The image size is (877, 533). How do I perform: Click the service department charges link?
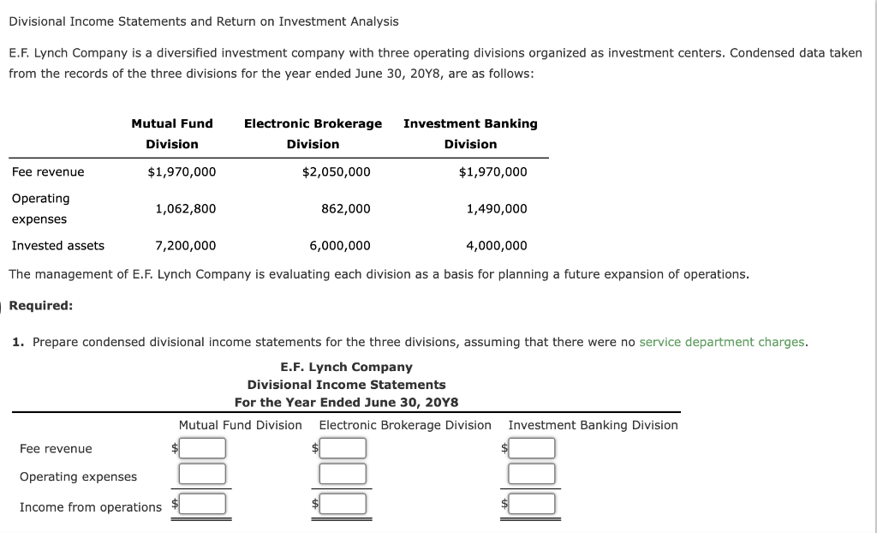pyautogui.click(x=720, y=341)
